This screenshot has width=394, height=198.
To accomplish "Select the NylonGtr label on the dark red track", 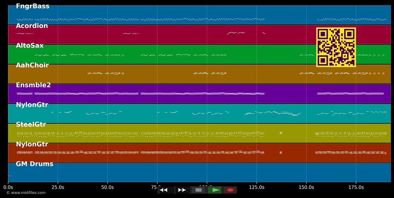I will 32,144.
